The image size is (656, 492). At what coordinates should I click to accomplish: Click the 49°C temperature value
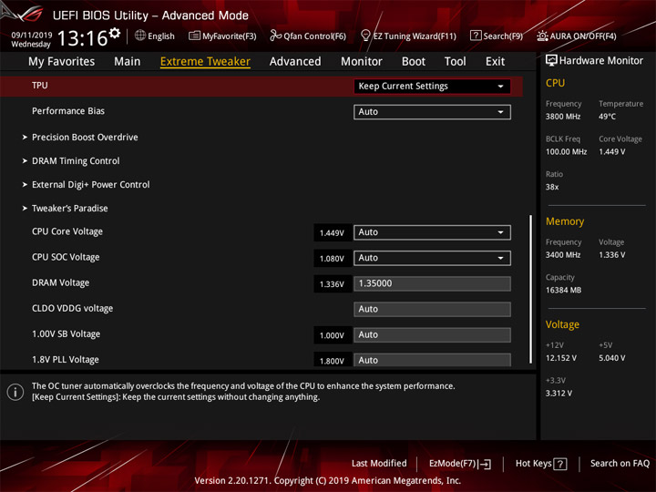607,117
